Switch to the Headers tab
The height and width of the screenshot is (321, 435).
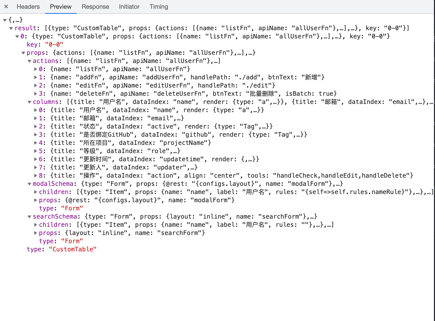(x=28, y=7)
